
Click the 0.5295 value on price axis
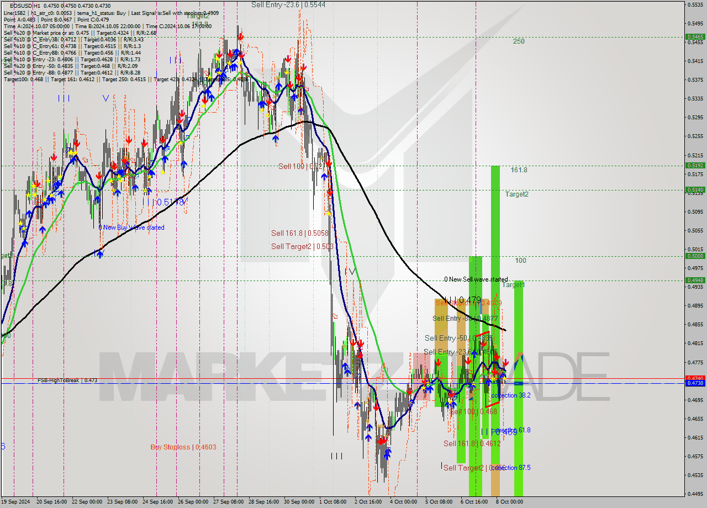(x=695, y=117)
